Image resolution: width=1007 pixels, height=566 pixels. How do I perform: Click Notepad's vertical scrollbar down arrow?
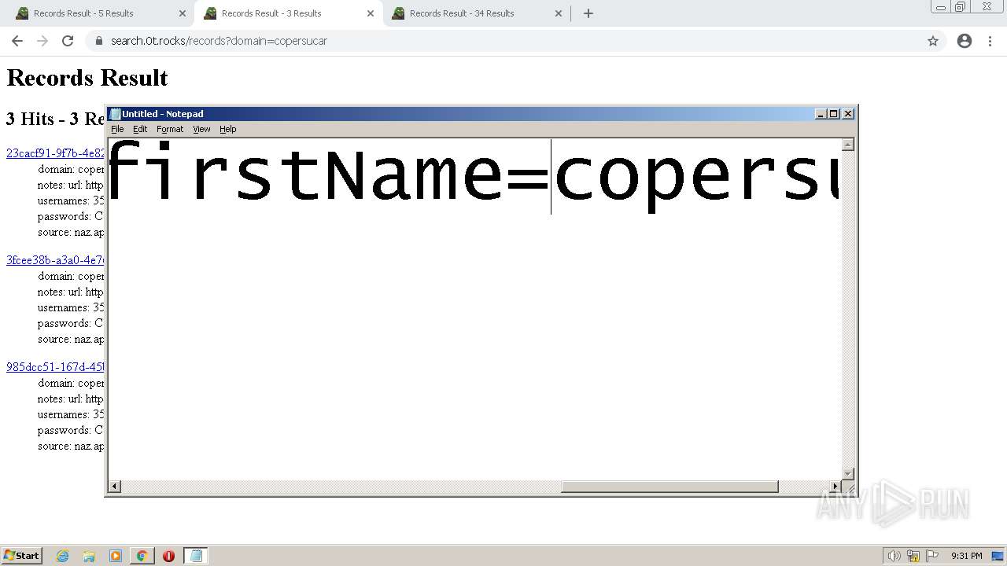[848, 473]
